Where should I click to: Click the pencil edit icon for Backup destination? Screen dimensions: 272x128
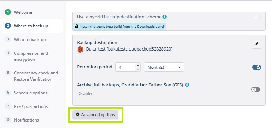pos(257,44)
